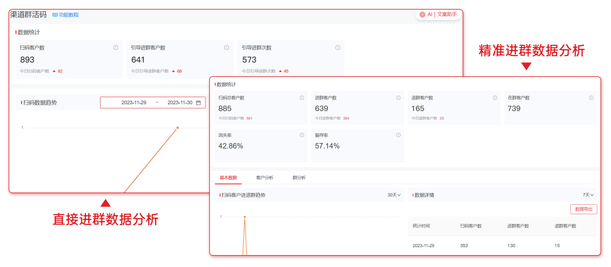Open the 功能教程 tutorial link
611x267 pixels.
pyautogui.click(x=66, y=15)
